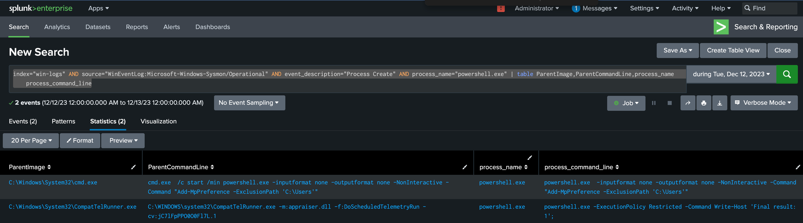Go to the Search nav tab
The image size is (803, 223).
coord(19,27)
